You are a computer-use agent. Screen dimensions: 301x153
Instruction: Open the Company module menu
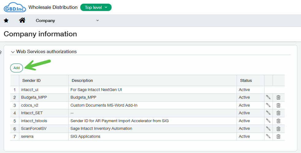[x=67, y=20]
